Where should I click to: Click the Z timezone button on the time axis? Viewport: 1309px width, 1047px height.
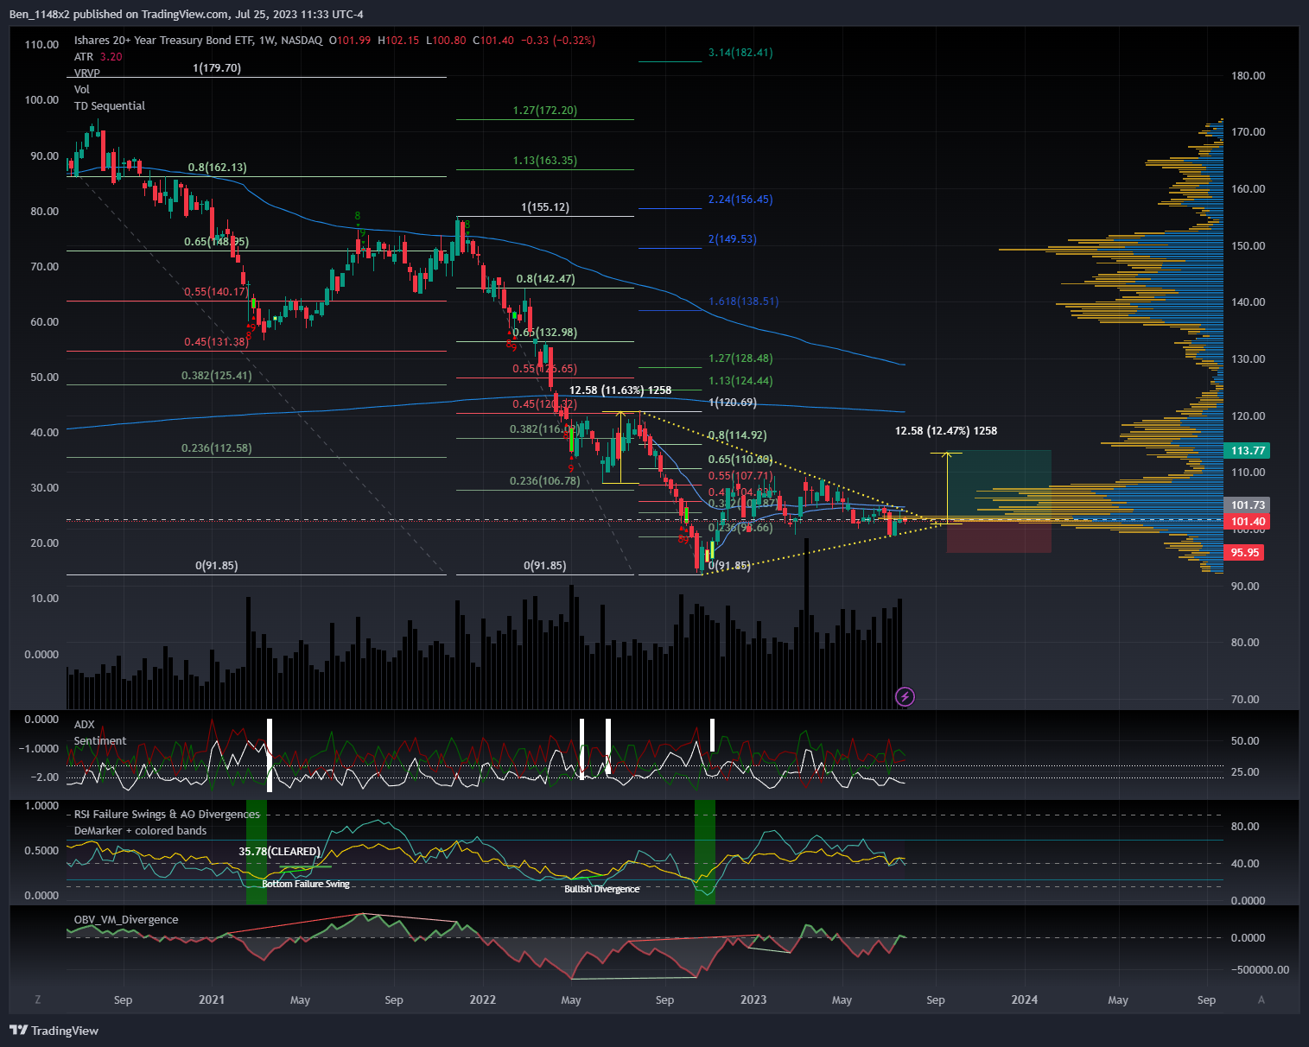coord(38,999)
